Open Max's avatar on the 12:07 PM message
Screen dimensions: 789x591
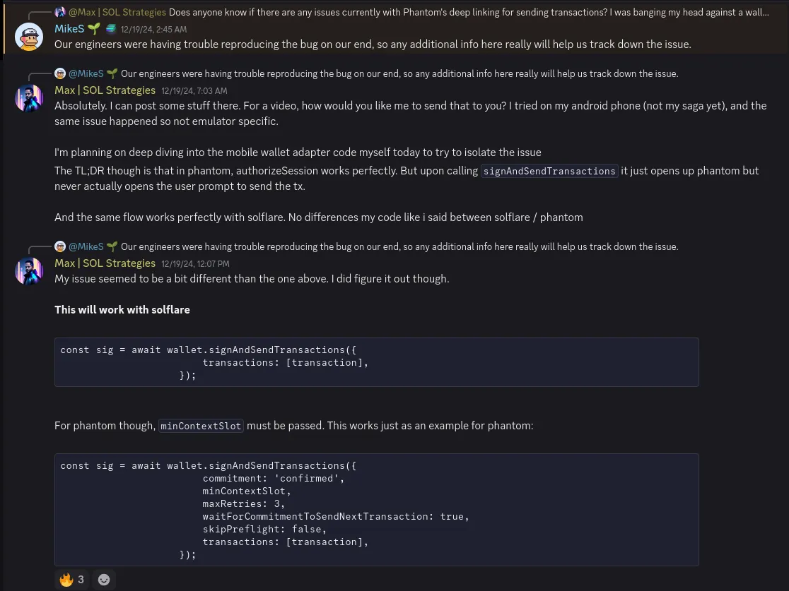tap(29, 271)
